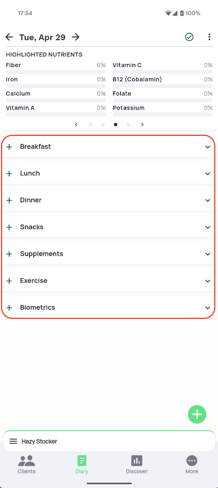
Task: Open the More tab
Action: point(192,464)
